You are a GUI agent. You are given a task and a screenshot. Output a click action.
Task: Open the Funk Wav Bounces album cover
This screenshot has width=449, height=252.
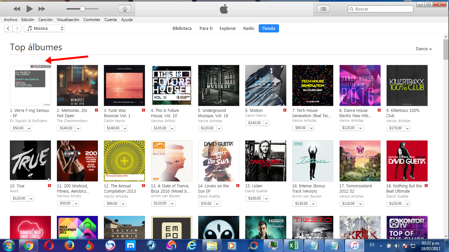pyautogui.click(x=124, y=85)
